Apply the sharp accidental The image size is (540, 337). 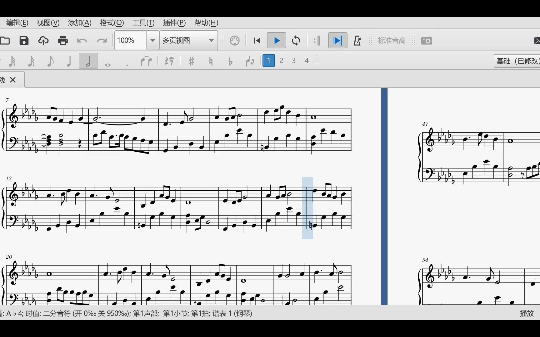(x=192, y=61)
